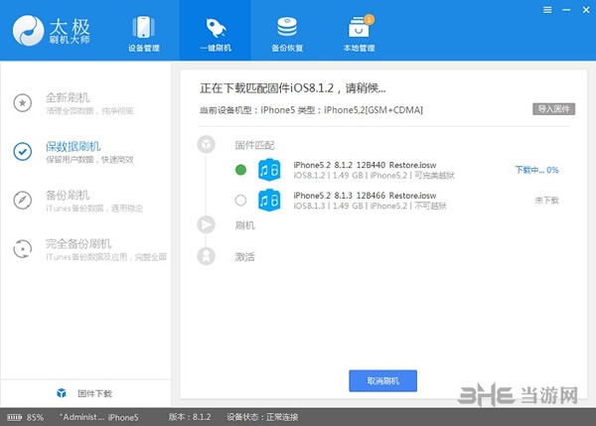Open 备份恢复 backup restore tab
Viewport: 596px width, 426px height.
coord(287,34)
